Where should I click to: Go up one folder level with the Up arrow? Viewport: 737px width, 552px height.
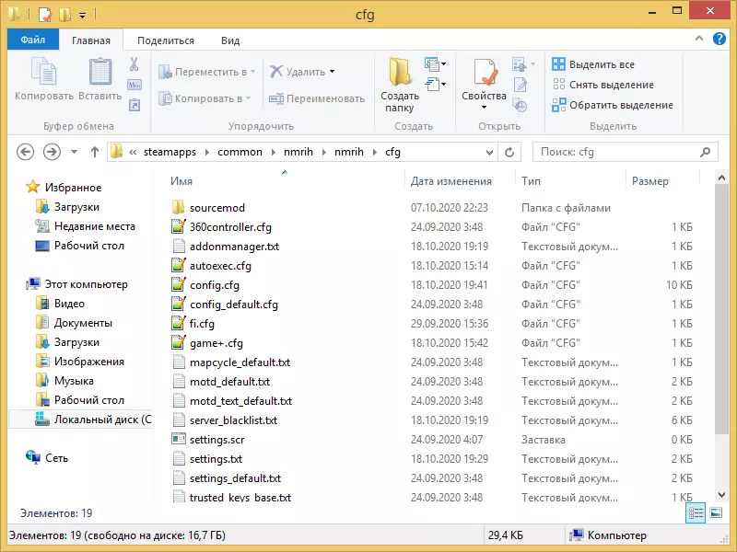coord(95,152)
